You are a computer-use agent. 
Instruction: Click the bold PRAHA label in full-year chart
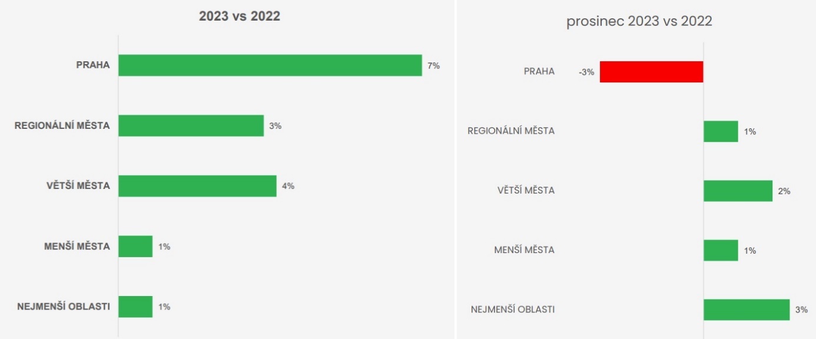coord(93,65)
